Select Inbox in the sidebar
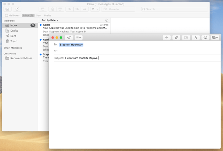Screen dimensions: 223x151 [x=20, y=25]
